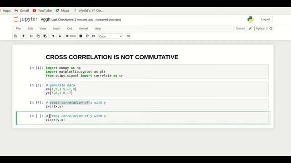Insert a cell below with the plus icon
Screen dimensions: 291x163
tap(23, 36)
